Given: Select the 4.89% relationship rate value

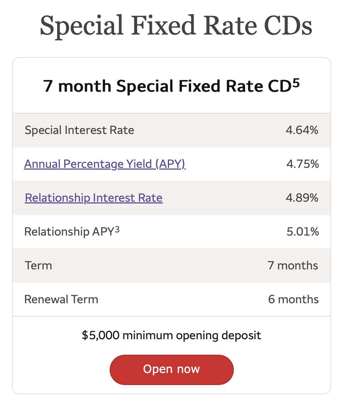Looking at the screenshot, I should pyautogui.click(x=302, y=198).
